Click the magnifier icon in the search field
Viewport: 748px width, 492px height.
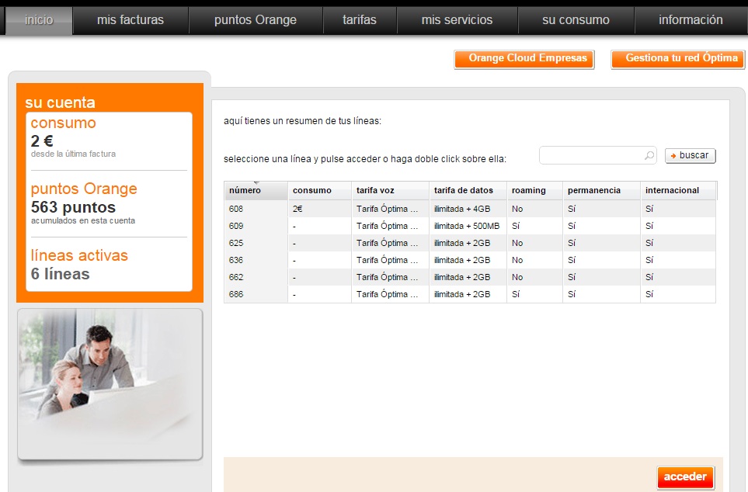pos(649,155)
